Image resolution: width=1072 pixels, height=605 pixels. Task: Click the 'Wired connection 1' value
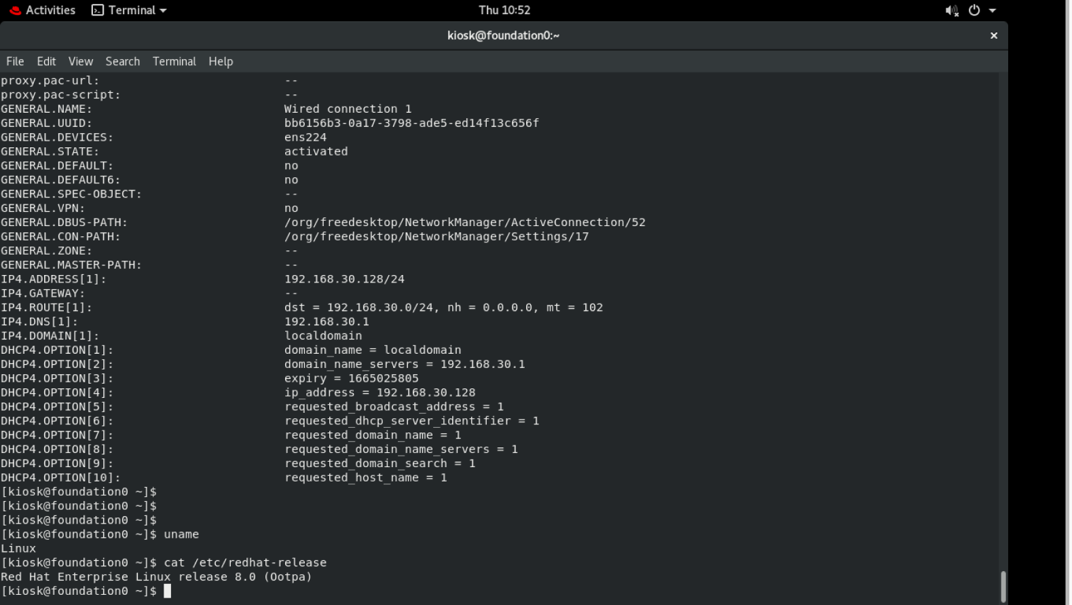click(x=348, y=109)
